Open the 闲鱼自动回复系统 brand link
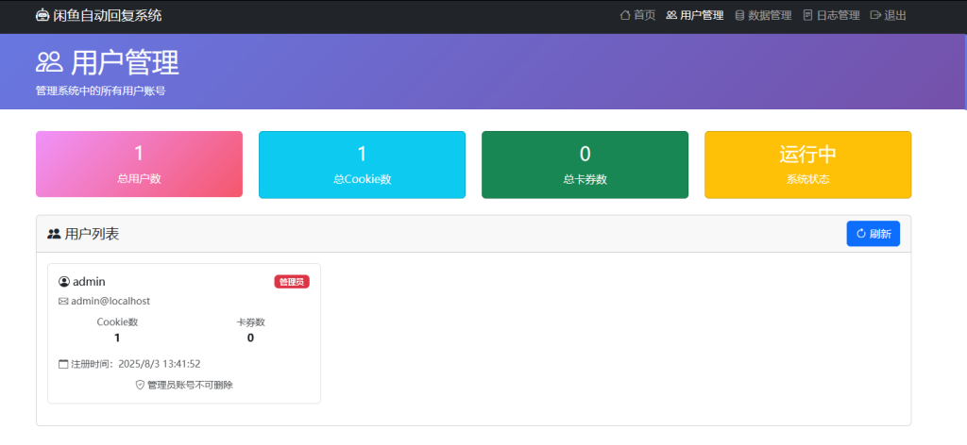The image size is (967, 445). tap(98, 15)
